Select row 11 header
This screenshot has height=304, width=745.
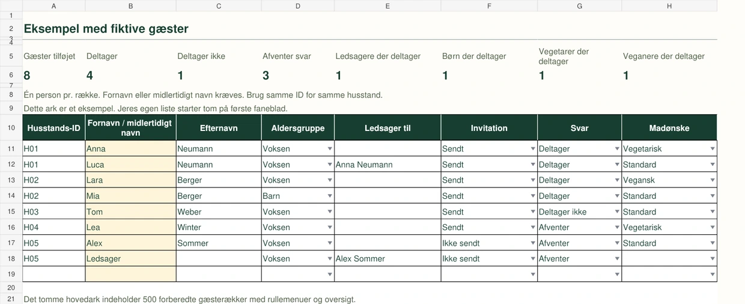[x=11, y=148]
